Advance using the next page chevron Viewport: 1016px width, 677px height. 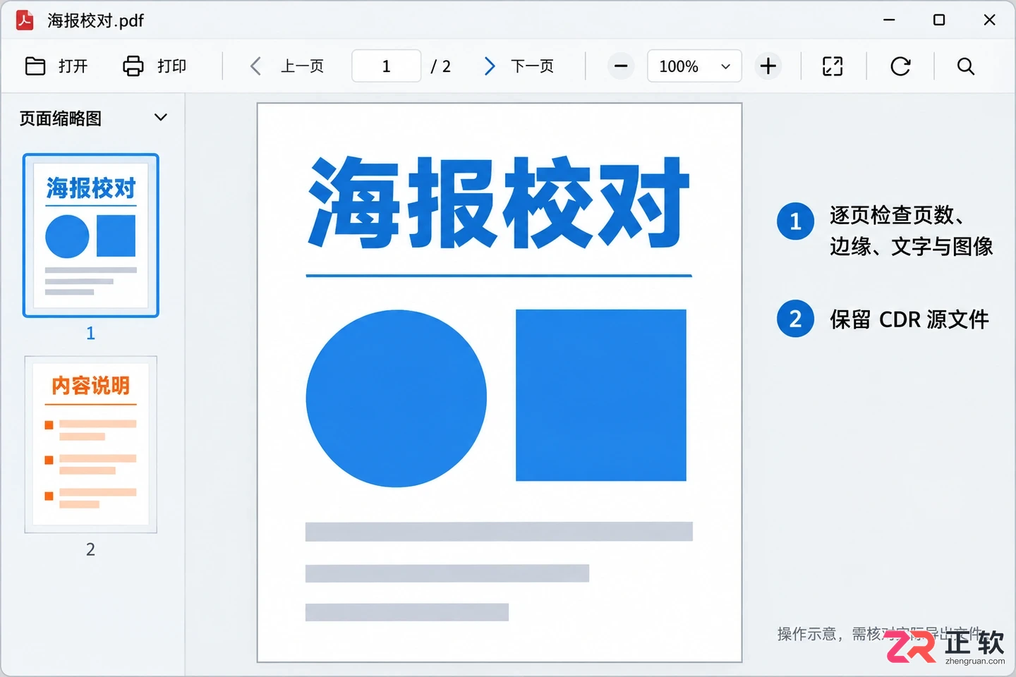click(x=490, y=66)
